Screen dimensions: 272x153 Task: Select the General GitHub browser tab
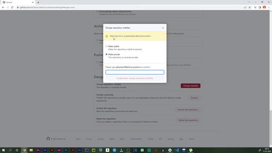tap(17, 3)
